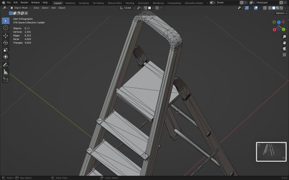Switch to the Sculpting workspace tab
Viewport: 289px width, 180px height.
pos(84,3)
